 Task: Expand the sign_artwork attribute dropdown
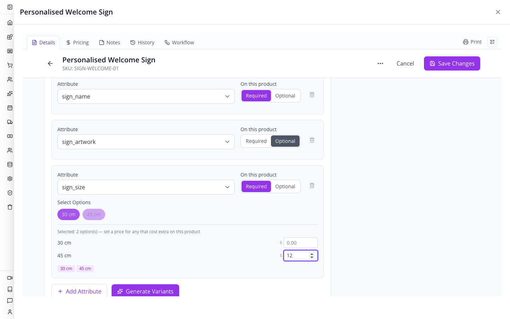[146, 142]
